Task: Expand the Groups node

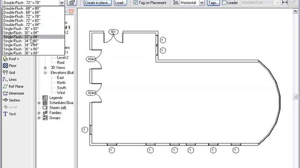Action: tap(39, 118)
